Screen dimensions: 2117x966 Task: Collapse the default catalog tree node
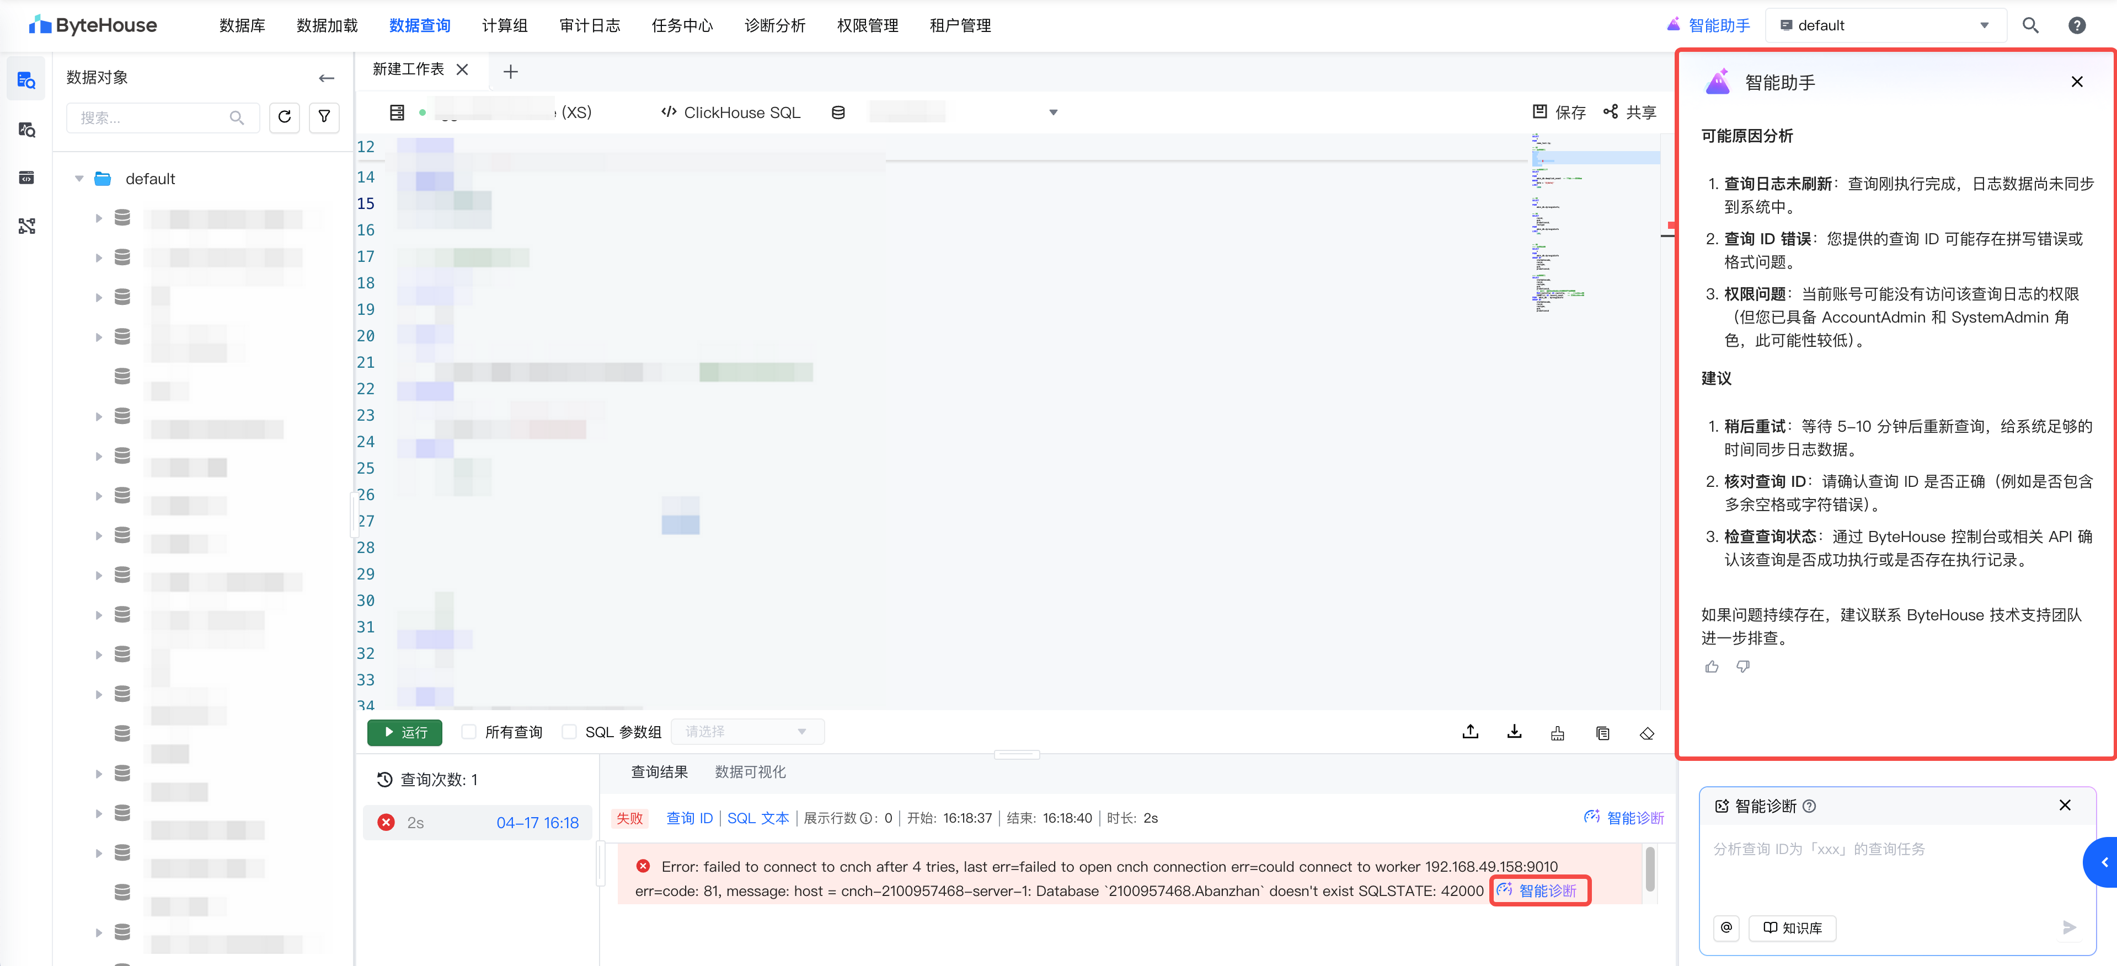click(x=79, y=178)
